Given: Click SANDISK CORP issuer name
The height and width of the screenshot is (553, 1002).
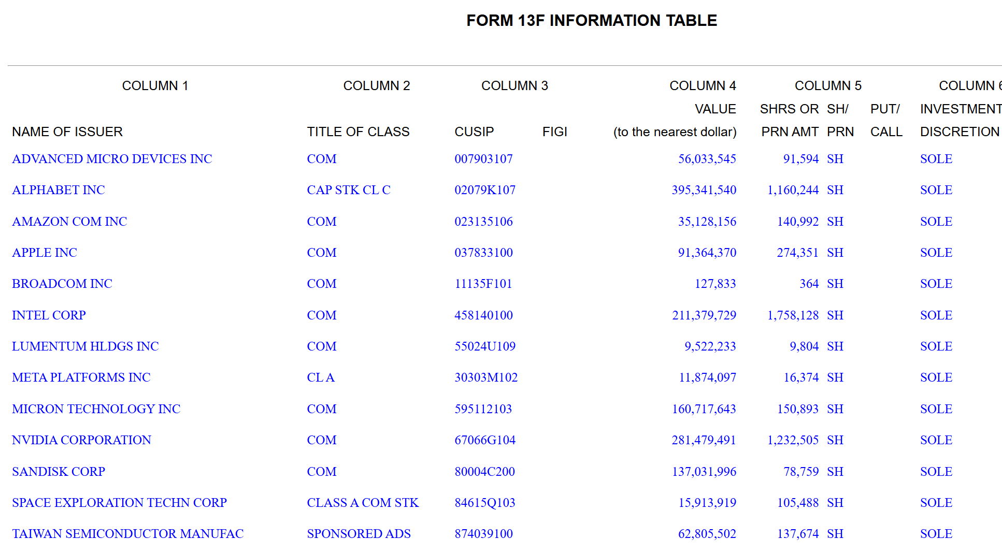Looking at the screenshot, I should (x=59, y=472).
